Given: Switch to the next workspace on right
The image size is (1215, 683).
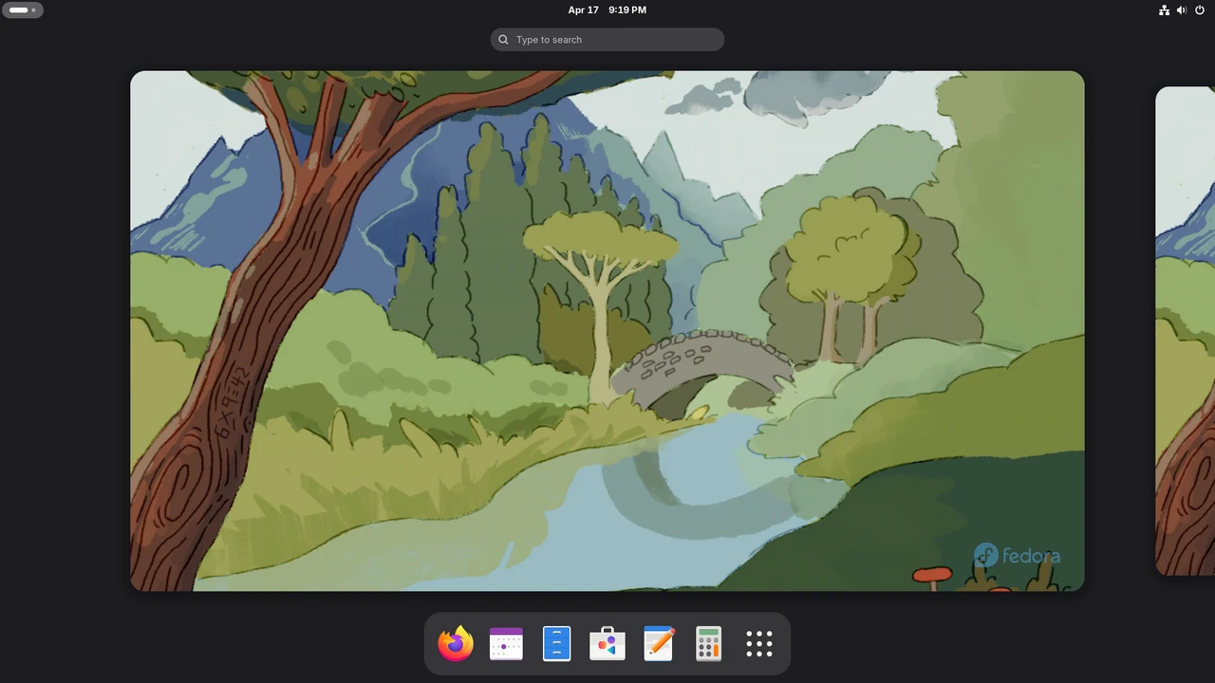Looking at the screenshot, I should (1186, 331).
